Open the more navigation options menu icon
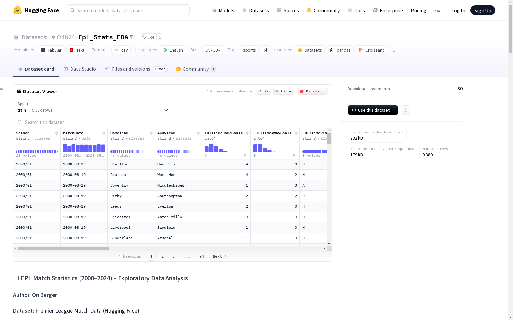This screenshot has height=320, width=513. [437, 10]
